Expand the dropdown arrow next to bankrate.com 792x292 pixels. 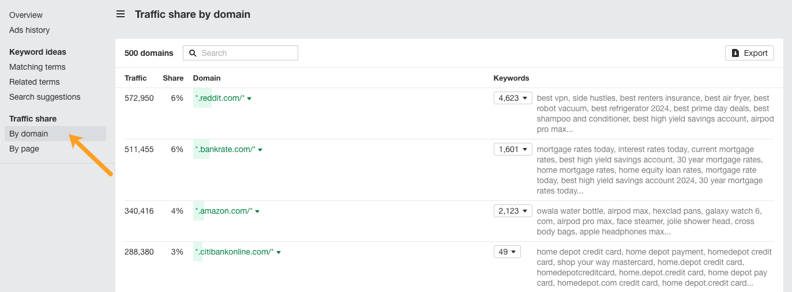[260, 150]
